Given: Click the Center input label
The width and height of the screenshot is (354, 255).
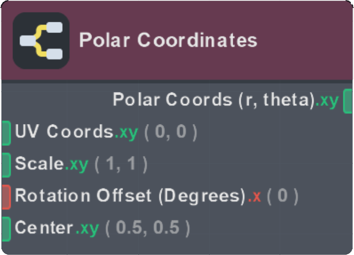Looking at the screenshot, I should pos(44,228).
